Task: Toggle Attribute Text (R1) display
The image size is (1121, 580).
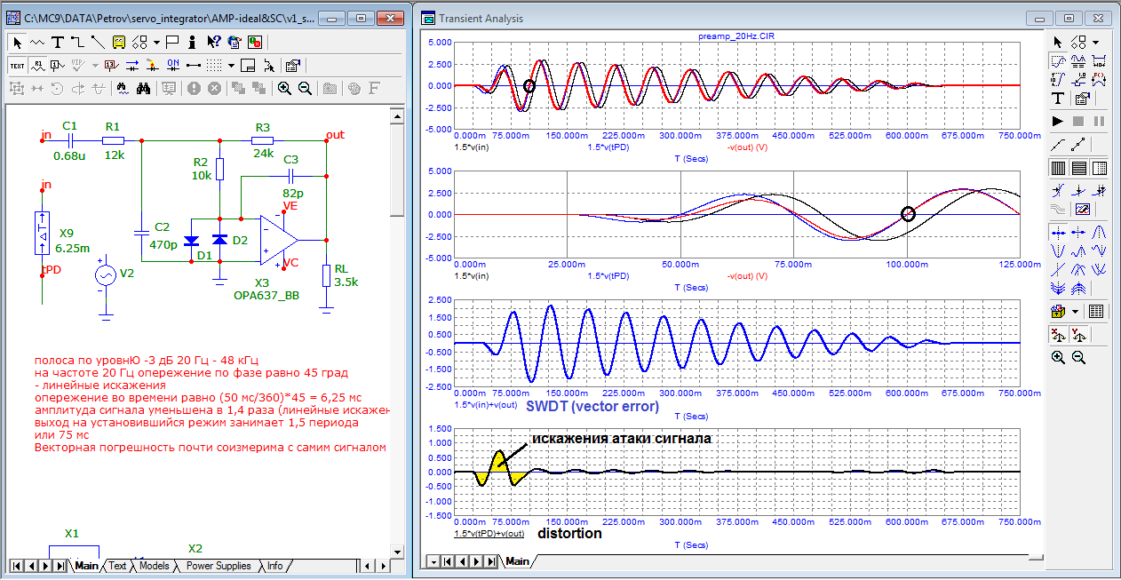Action: (37, 65)
